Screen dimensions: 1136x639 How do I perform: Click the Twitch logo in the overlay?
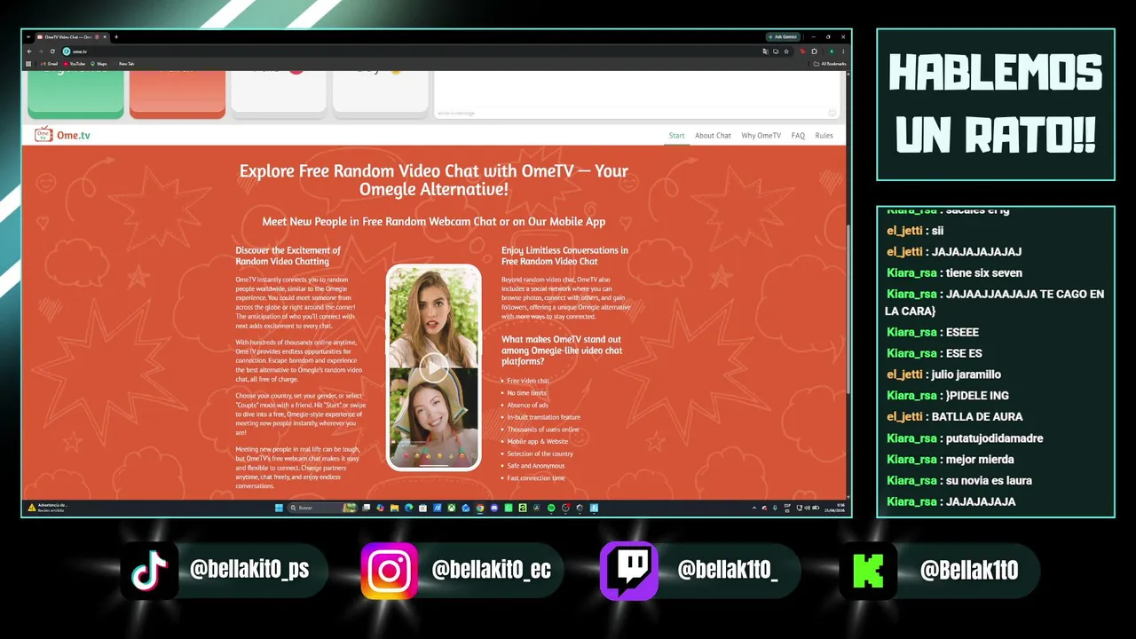(x=629, y=571)
